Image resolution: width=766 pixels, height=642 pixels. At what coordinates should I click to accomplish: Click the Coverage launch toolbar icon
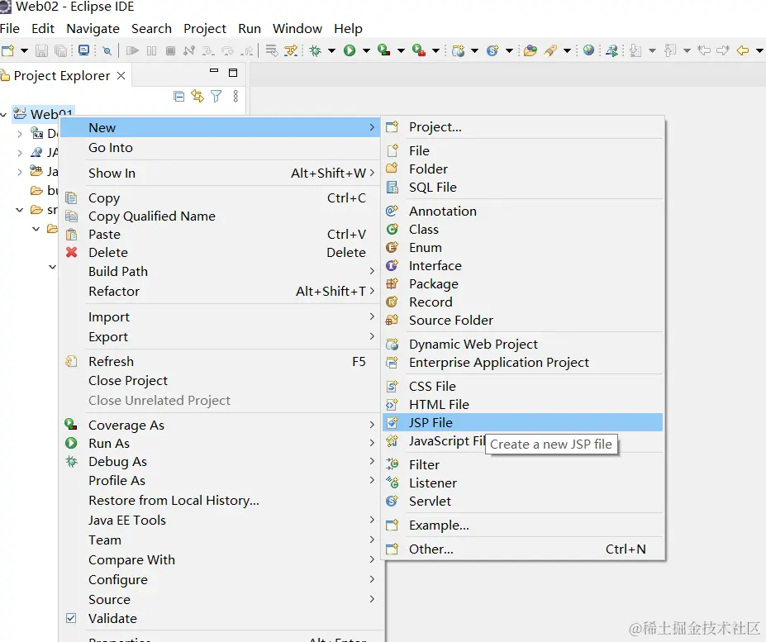(384, 50)
